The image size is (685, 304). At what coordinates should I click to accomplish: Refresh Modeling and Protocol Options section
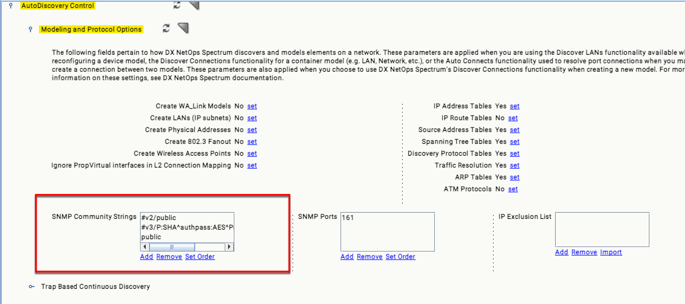(x=166, y=28)
